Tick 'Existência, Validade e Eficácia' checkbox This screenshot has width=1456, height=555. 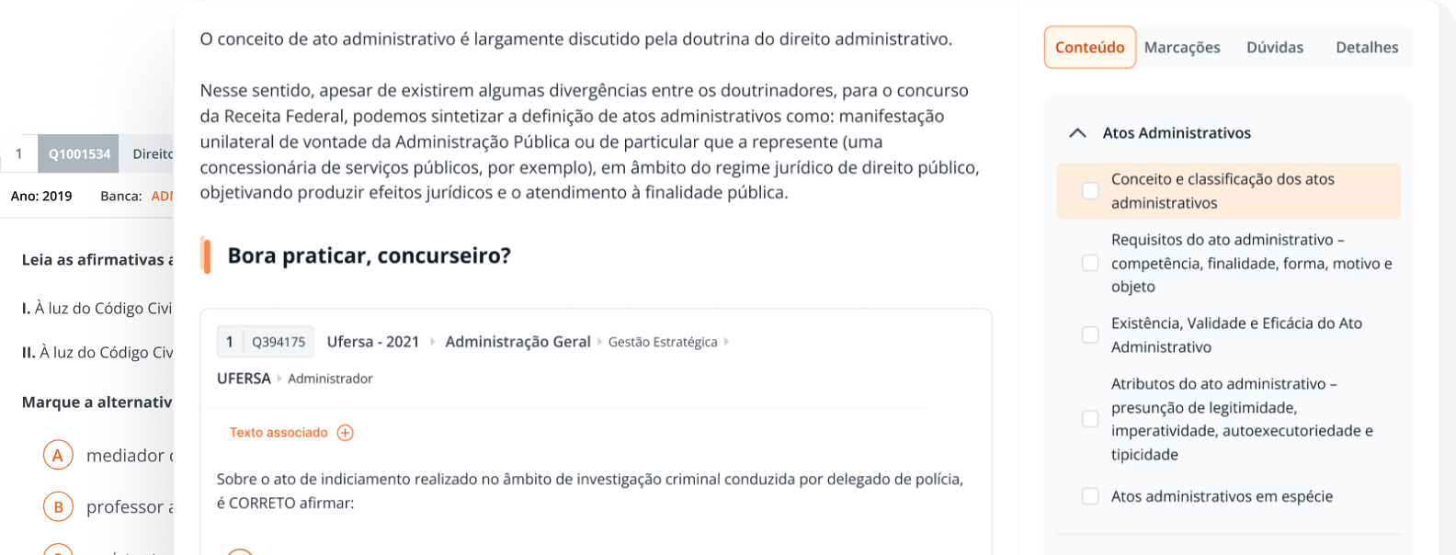point(1090,335)
